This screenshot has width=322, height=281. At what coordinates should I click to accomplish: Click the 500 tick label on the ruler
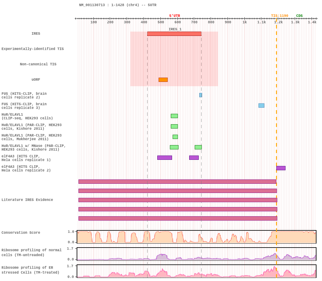[161, 22]
